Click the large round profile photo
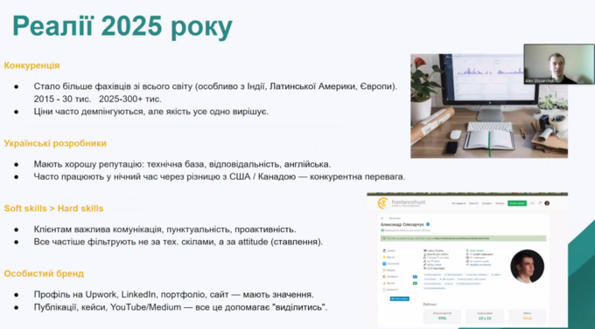The image size is (595, 329). 527,266
